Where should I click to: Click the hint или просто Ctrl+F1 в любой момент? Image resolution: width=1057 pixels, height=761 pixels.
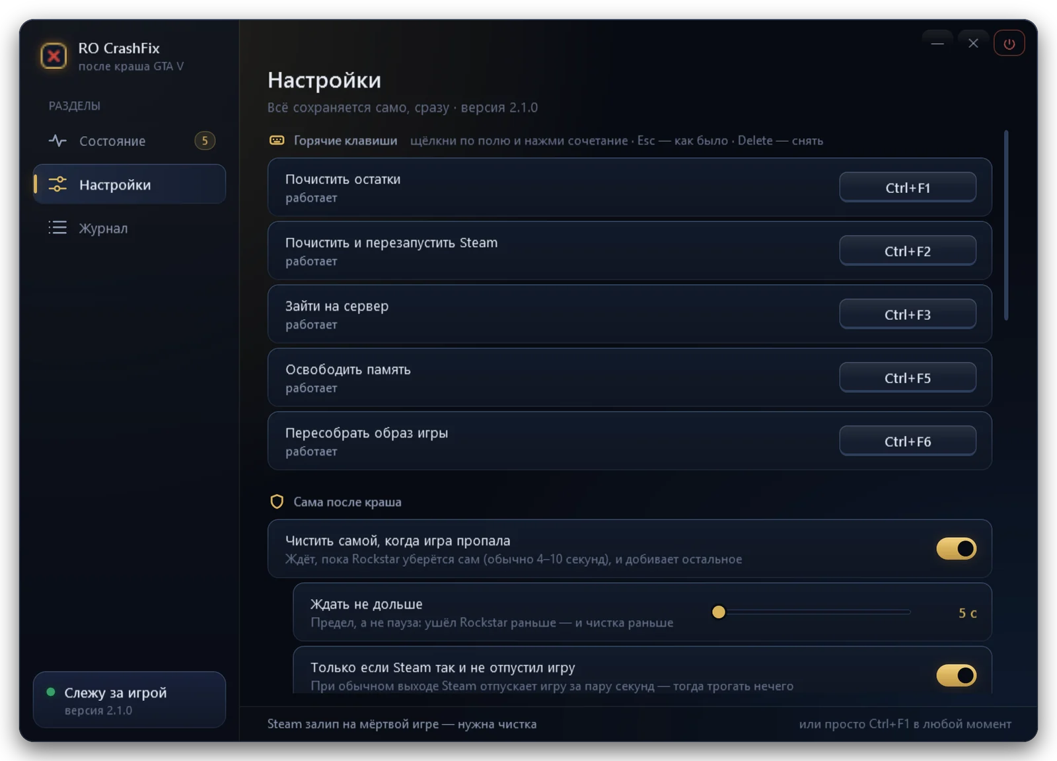[905, 724]
